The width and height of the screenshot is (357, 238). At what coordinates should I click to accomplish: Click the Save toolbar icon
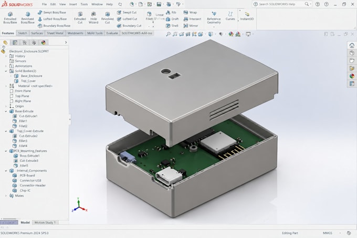click(x=159, y=4)
